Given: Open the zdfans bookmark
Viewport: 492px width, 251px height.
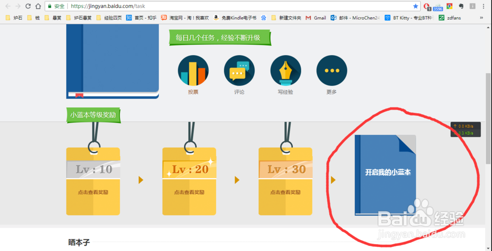Looking at the screenshot, I should (450, 18).
